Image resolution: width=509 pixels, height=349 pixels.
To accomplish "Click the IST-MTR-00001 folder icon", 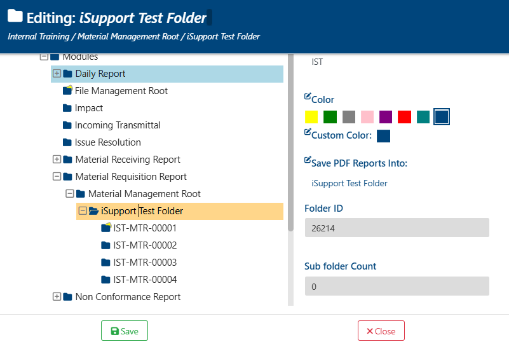I will (106, 227).
